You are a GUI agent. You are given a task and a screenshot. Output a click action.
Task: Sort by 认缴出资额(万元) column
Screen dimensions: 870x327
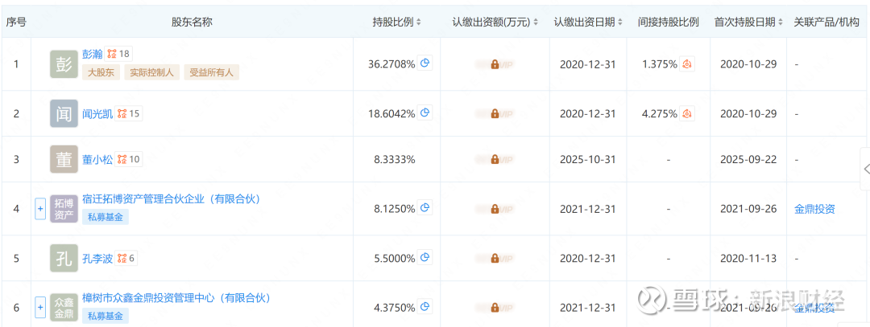(536, 22)
